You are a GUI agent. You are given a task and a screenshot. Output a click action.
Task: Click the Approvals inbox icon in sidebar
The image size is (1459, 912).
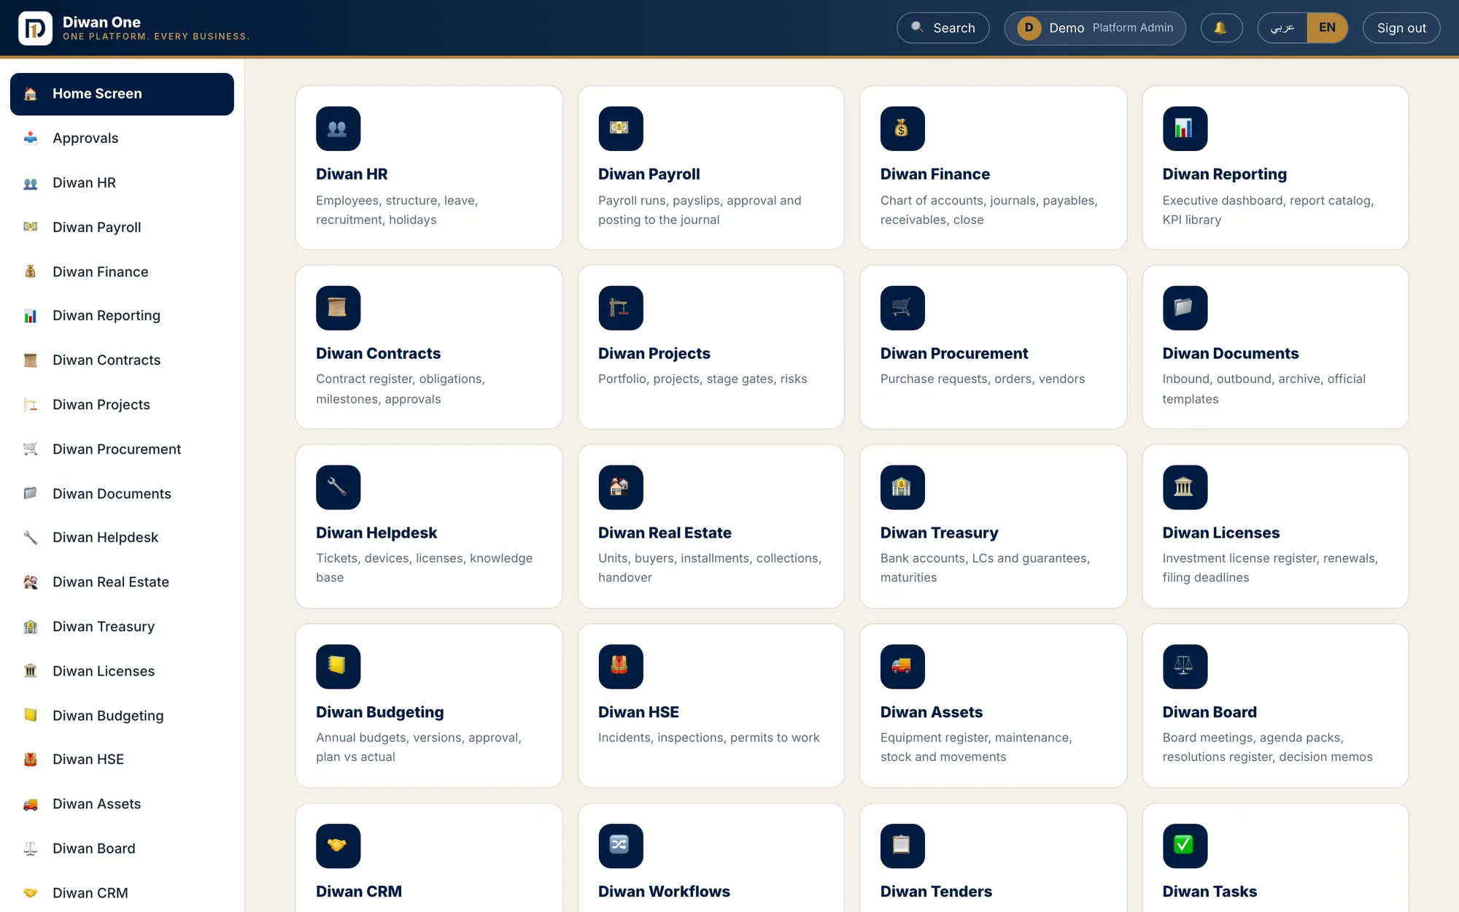(30, 138)
